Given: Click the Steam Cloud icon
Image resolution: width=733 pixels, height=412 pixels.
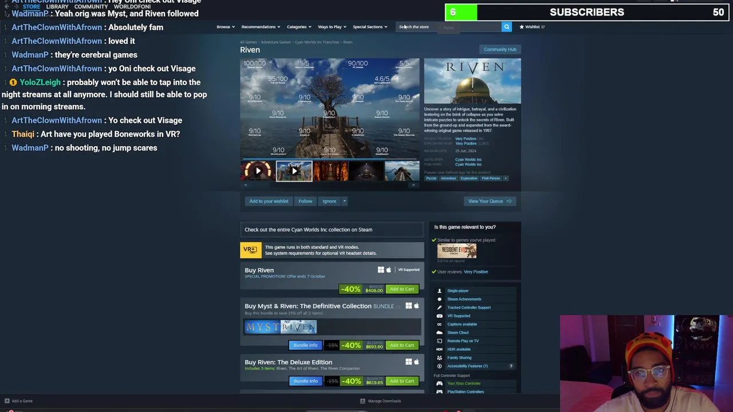Looking at the screenshot, I should [x=439, y=332].
